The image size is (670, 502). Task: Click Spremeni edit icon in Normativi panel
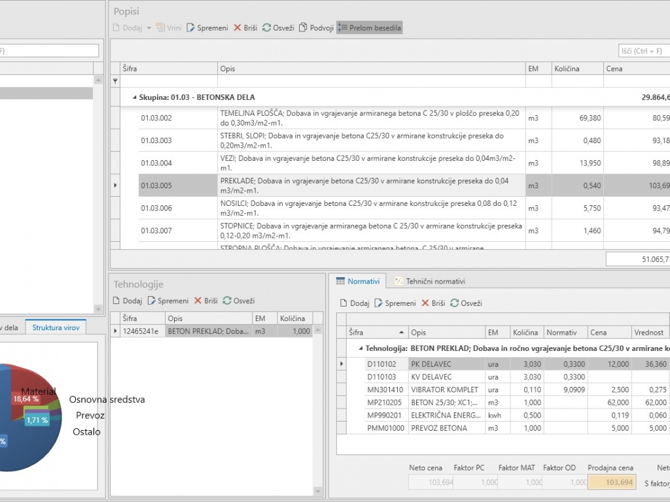coord(379,303)
